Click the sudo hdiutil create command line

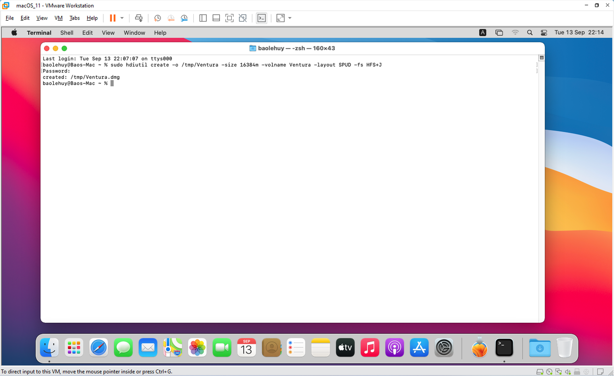click(x=246, y=65)
